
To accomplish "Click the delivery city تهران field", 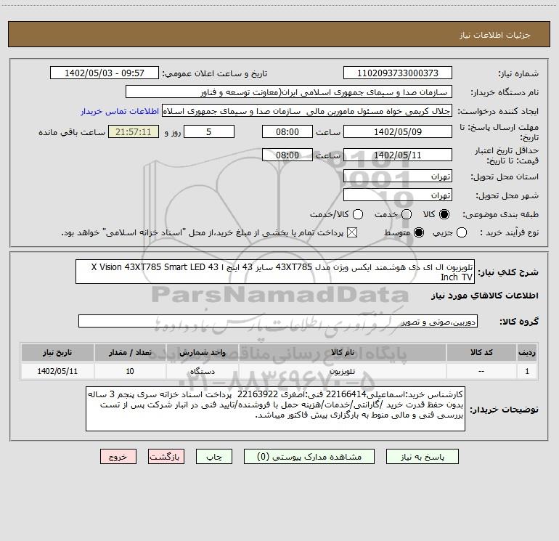I will (398, 195).
